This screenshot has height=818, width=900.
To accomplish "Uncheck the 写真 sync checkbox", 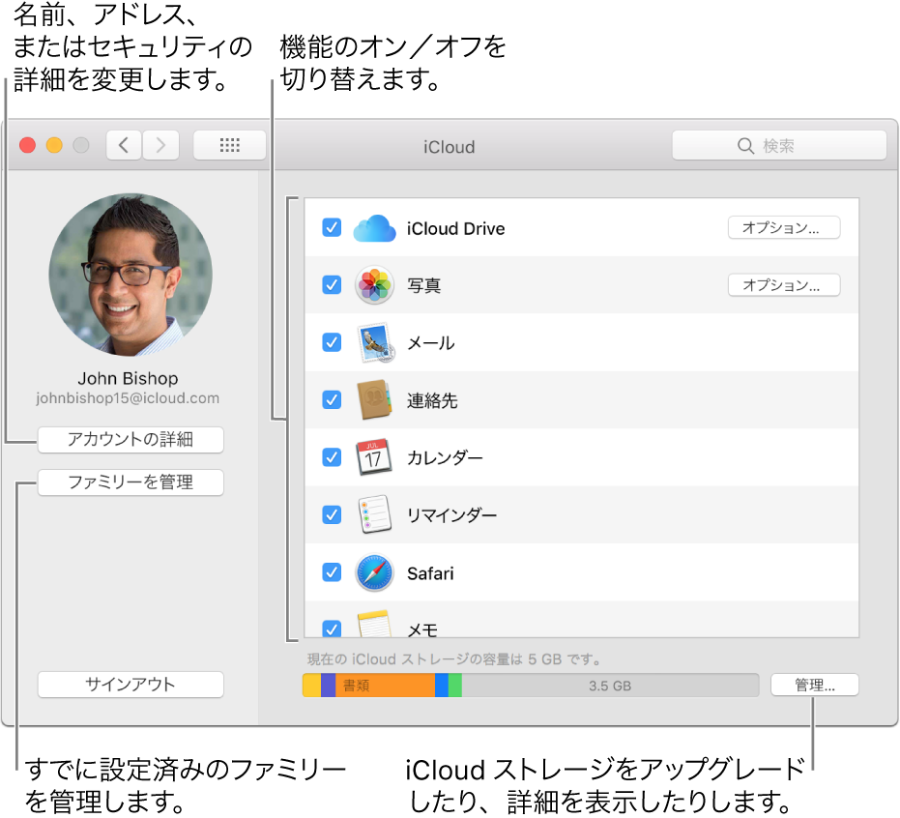I will pyautogui.click(x=332, y=284).
